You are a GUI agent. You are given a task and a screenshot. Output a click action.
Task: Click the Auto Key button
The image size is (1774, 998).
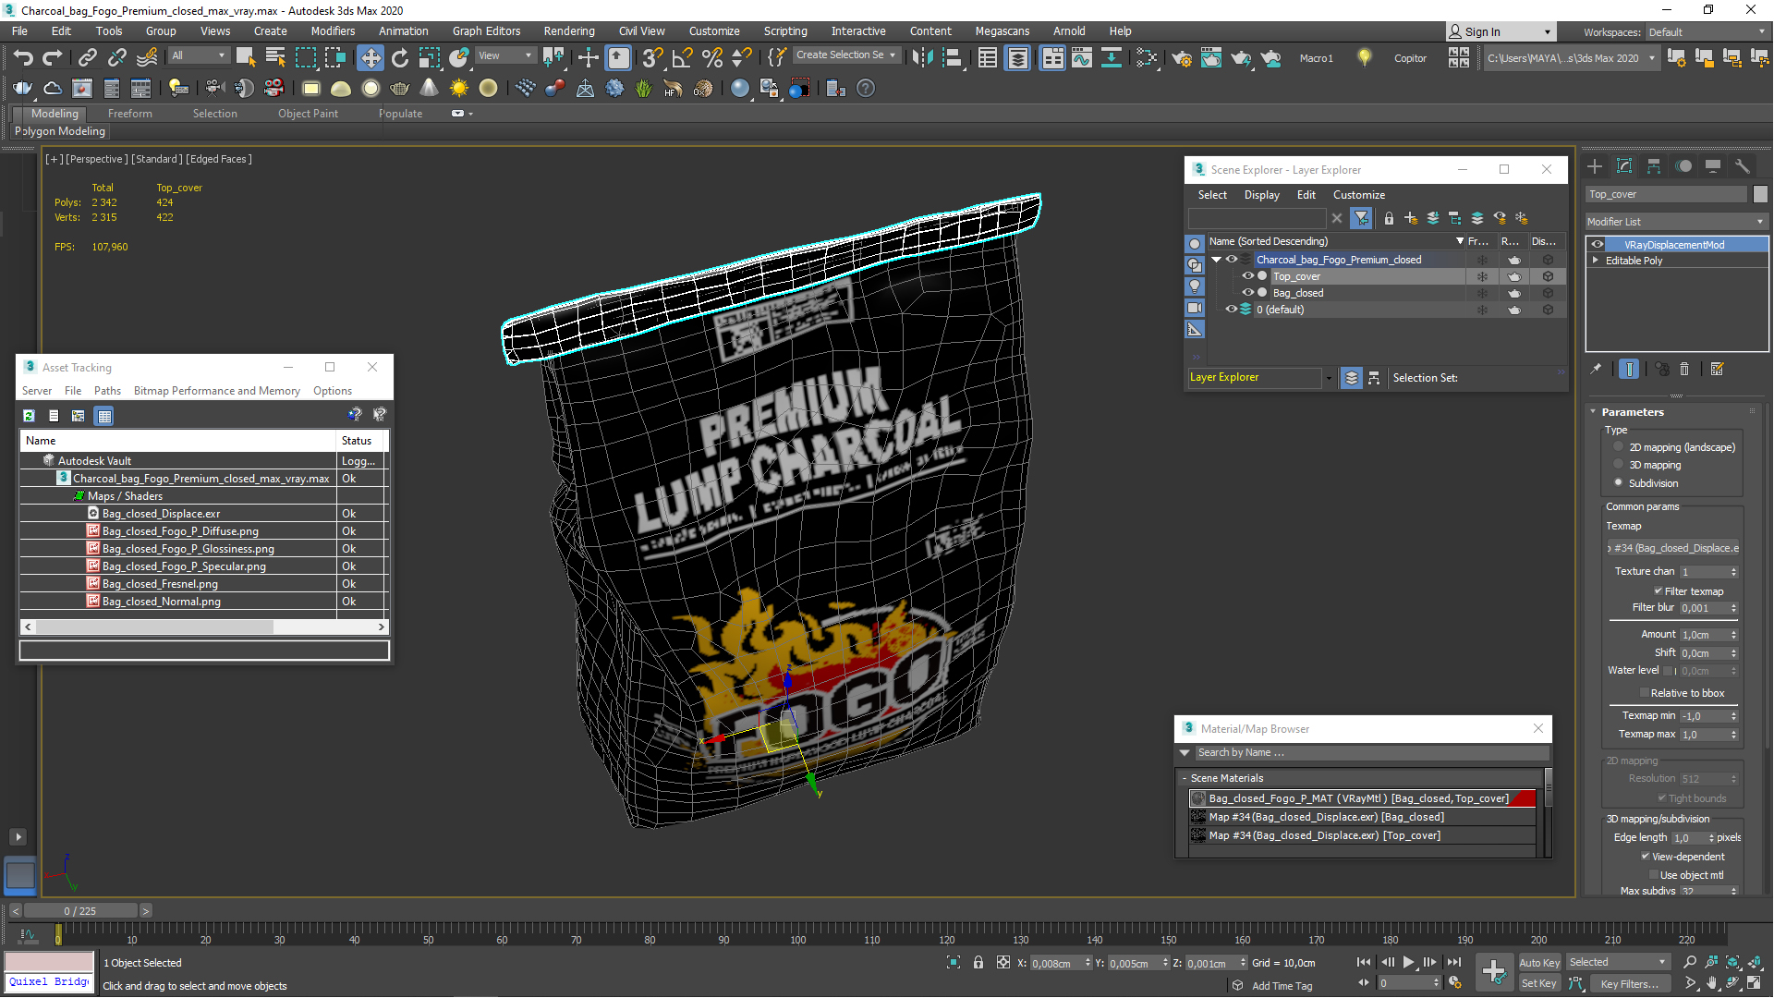click(1538, 963)
